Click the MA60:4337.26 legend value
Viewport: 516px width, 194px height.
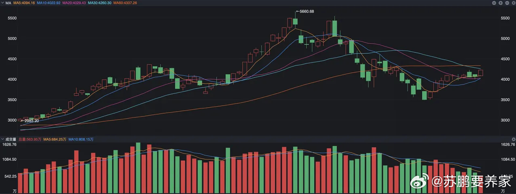(x=125, y=3)
